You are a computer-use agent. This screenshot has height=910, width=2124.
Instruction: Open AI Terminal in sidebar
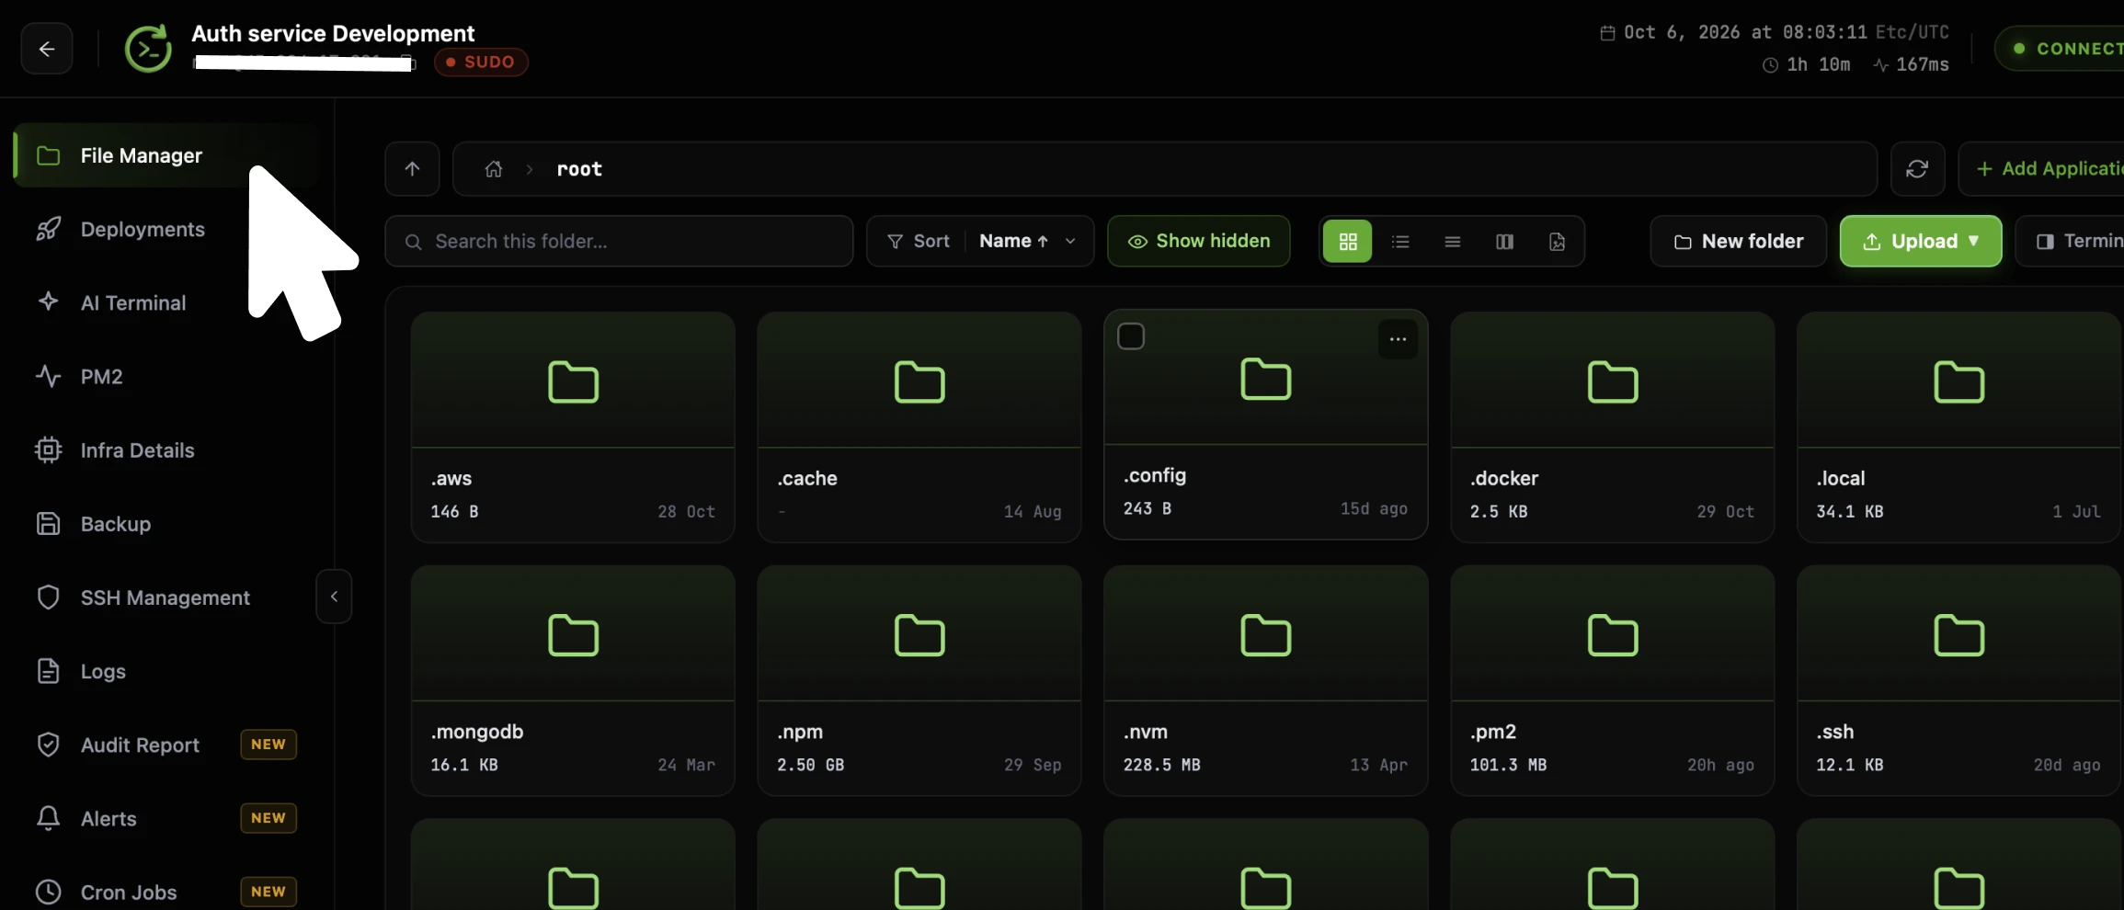(166, 302)
